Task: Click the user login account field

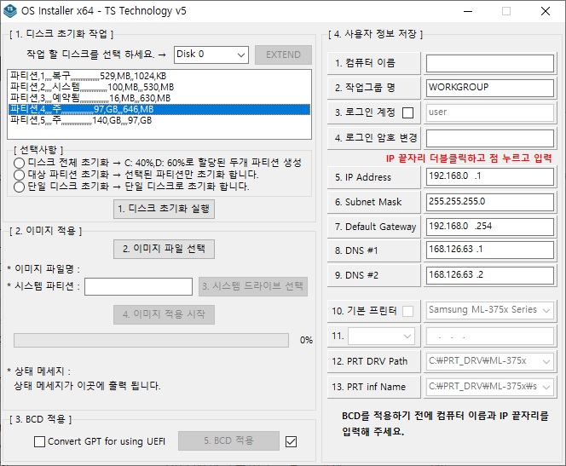Action: click(x=490, y=113)
